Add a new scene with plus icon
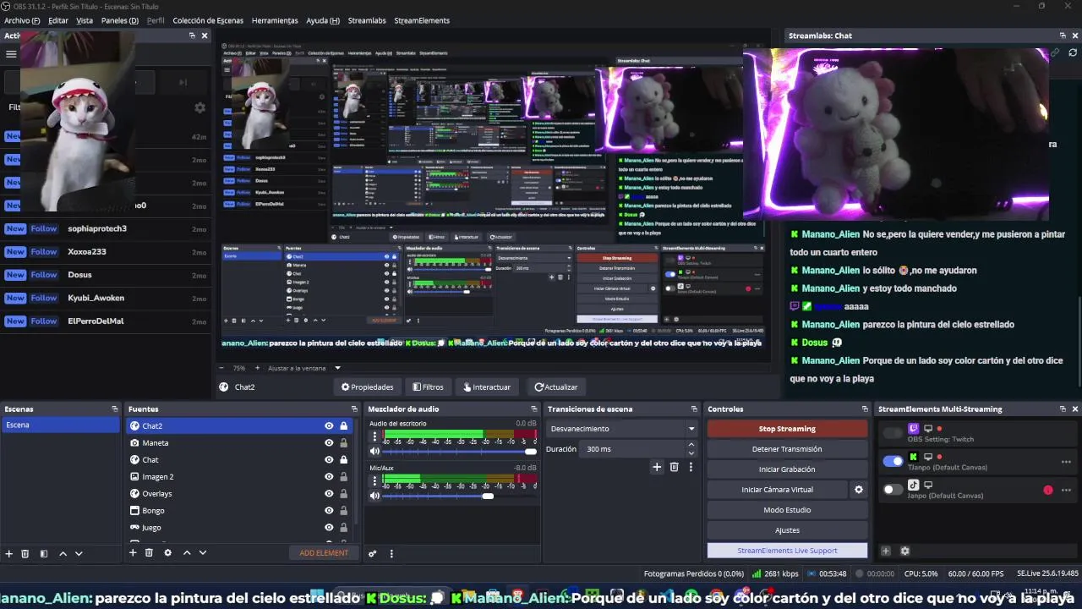 pyautogui.click(x=9, y=553)
